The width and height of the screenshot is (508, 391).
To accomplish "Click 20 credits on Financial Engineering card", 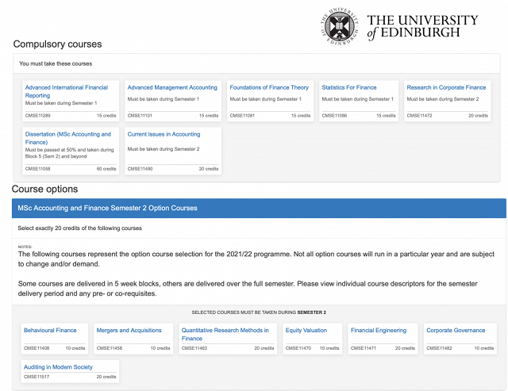I will pyautogui.click(x=405, y=348).
